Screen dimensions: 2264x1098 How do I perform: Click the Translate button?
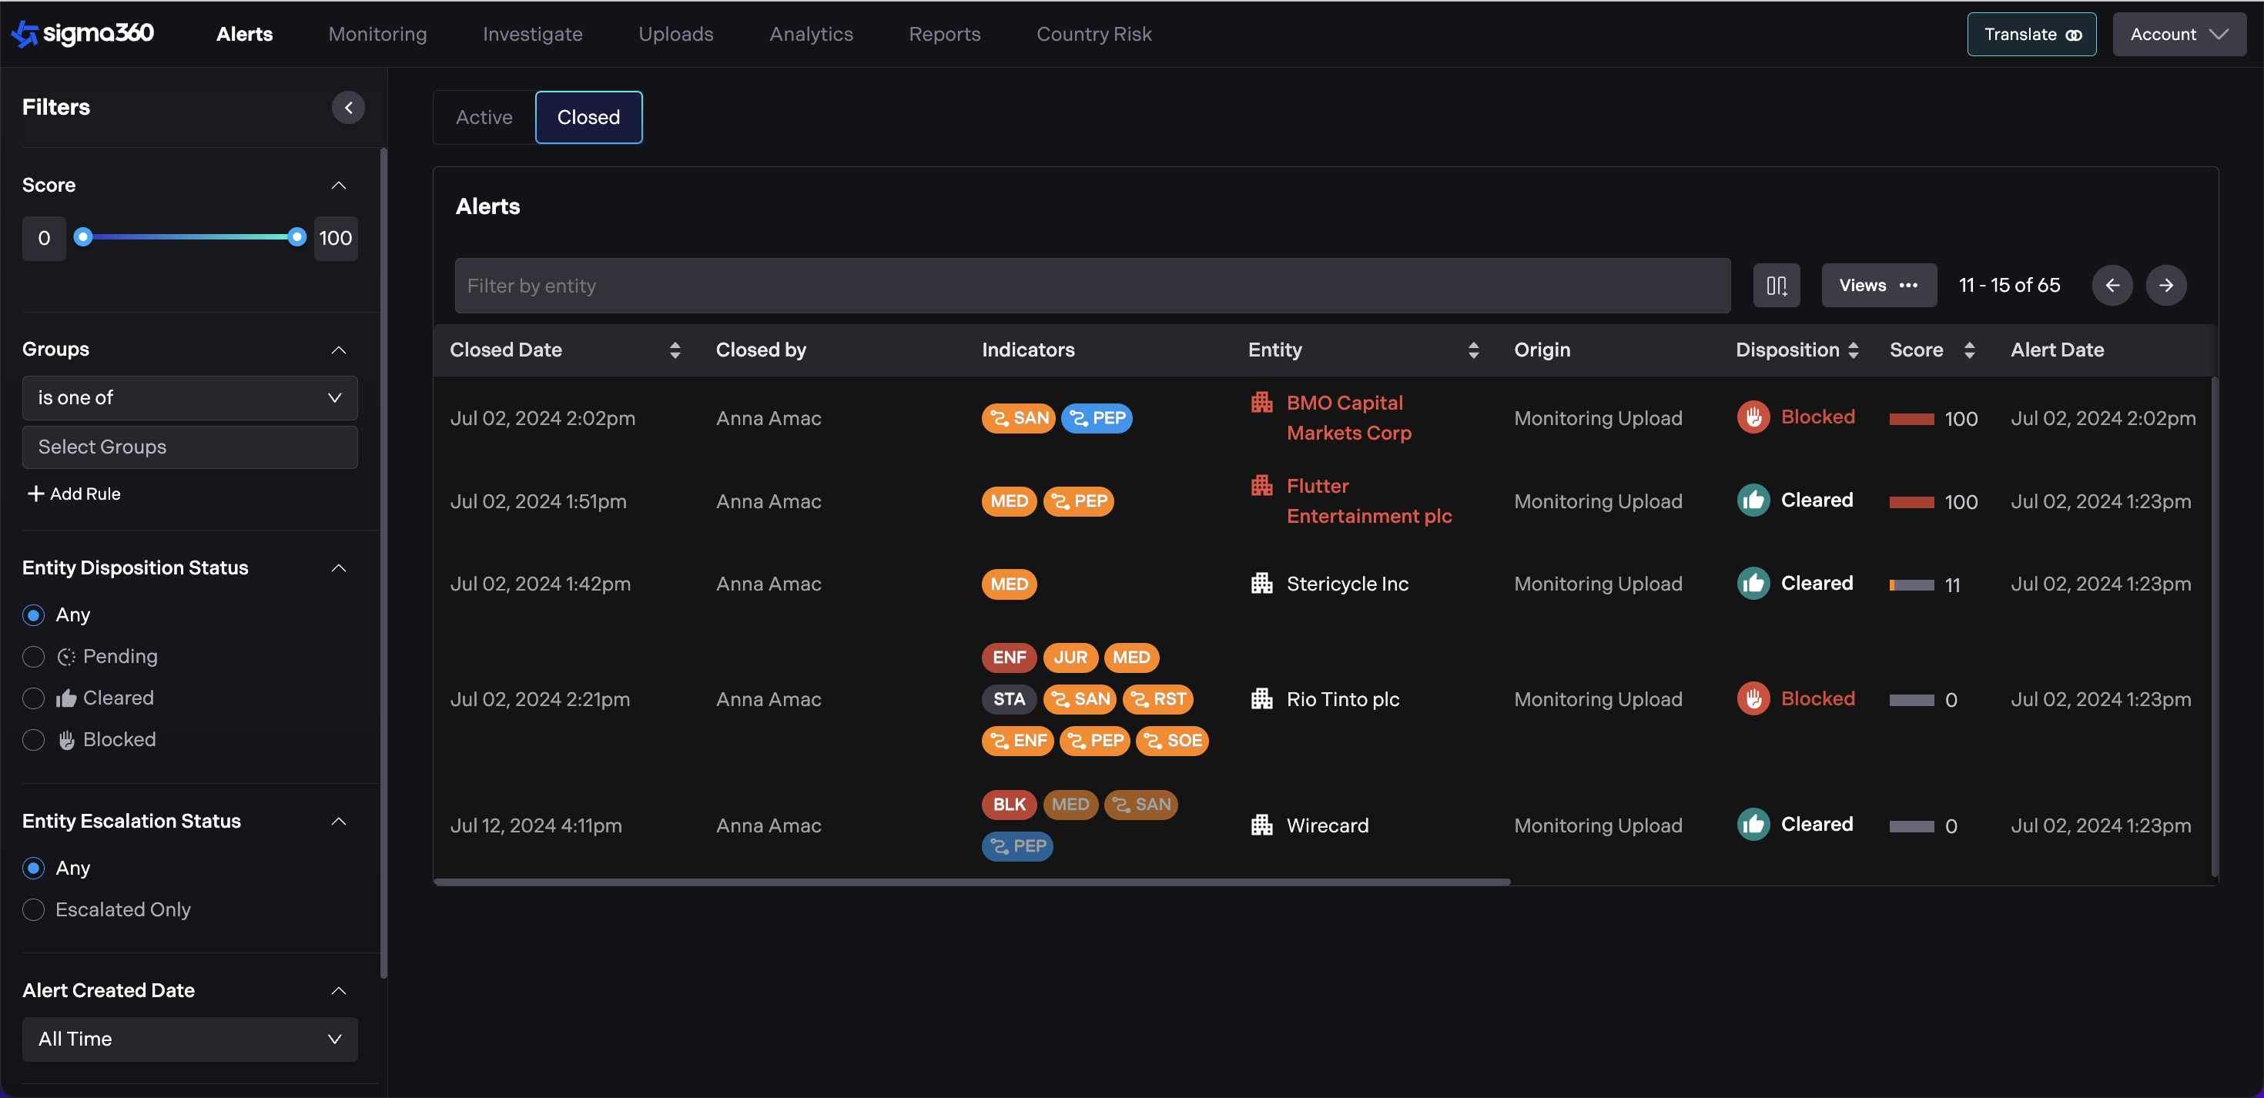tap(2030, 35)
